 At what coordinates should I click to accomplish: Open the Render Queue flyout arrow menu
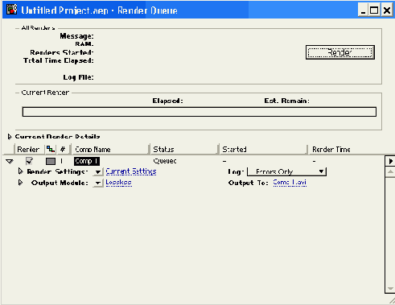(x=390, y=161)
